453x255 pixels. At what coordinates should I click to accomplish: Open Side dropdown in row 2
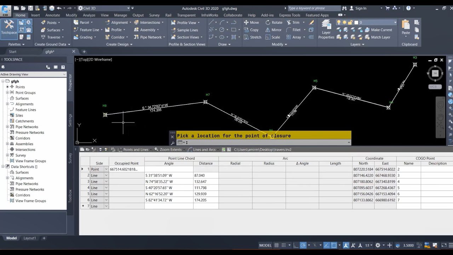[x=106, y=175]
